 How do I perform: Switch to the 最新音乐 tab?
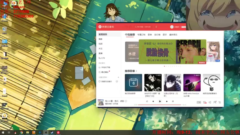173,35
